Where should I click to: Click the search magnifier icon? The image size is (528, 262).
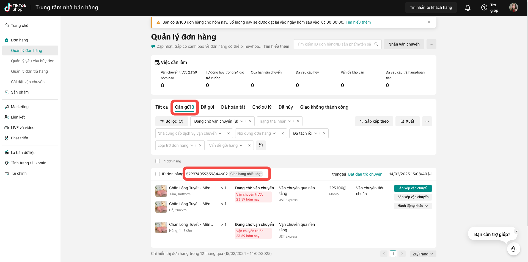point(376,44)
